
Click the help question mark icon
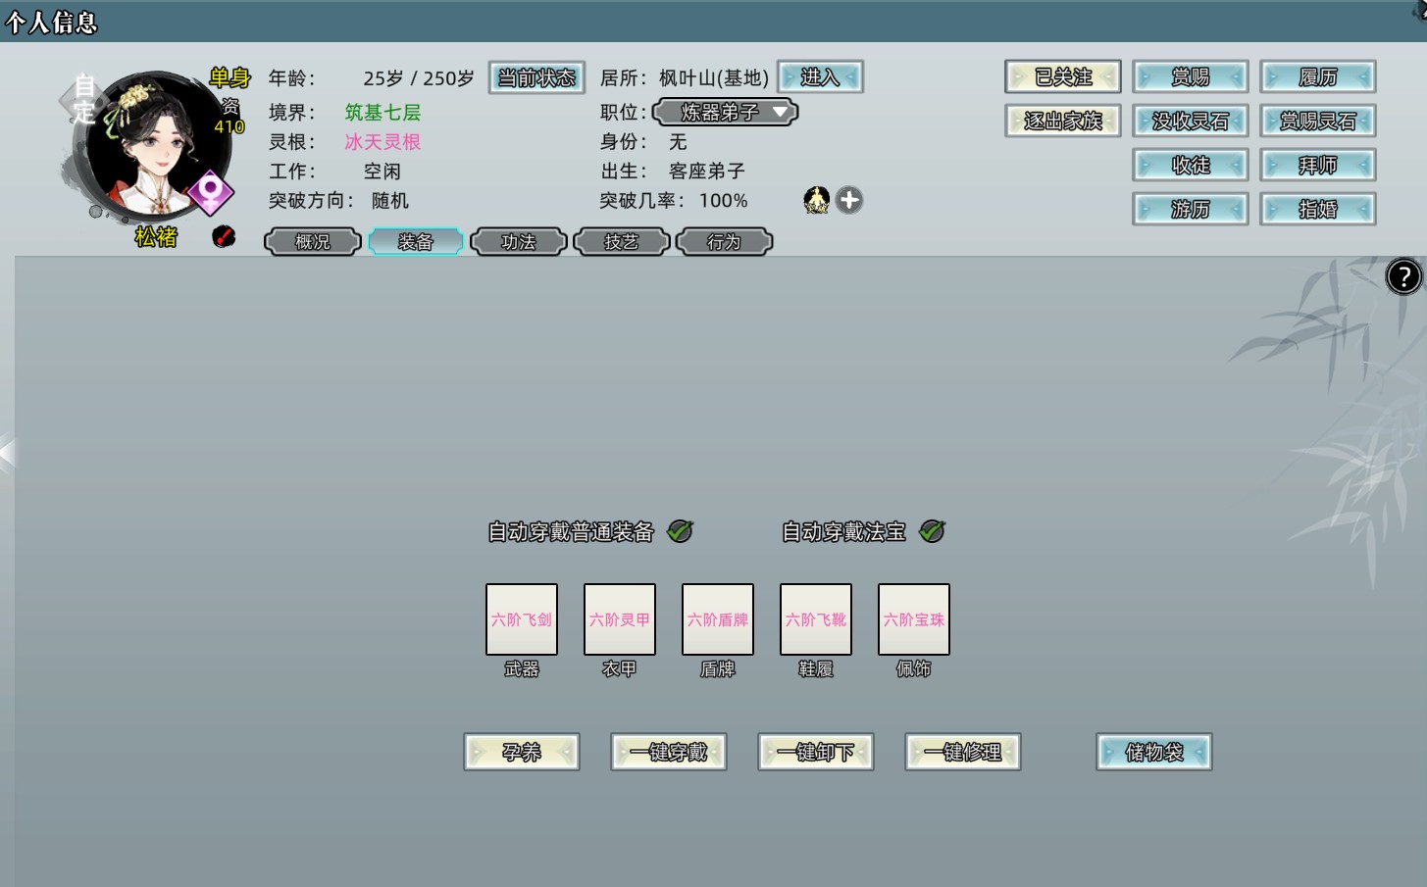pos(1403,276)
